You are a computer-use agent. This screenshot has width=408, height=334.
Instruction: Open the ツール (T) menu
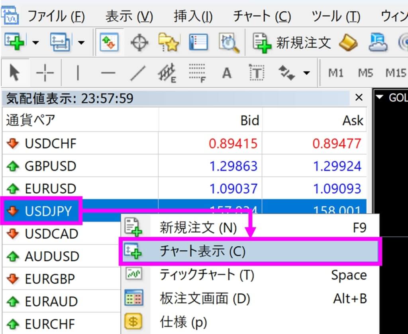(336, 16)
